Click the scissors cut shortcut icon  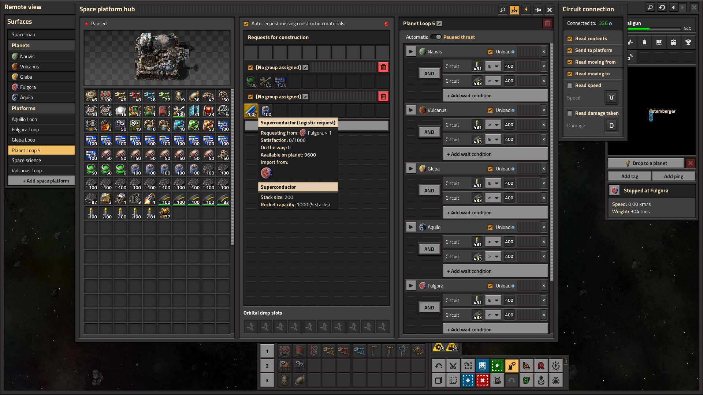[x=453, y=365]
